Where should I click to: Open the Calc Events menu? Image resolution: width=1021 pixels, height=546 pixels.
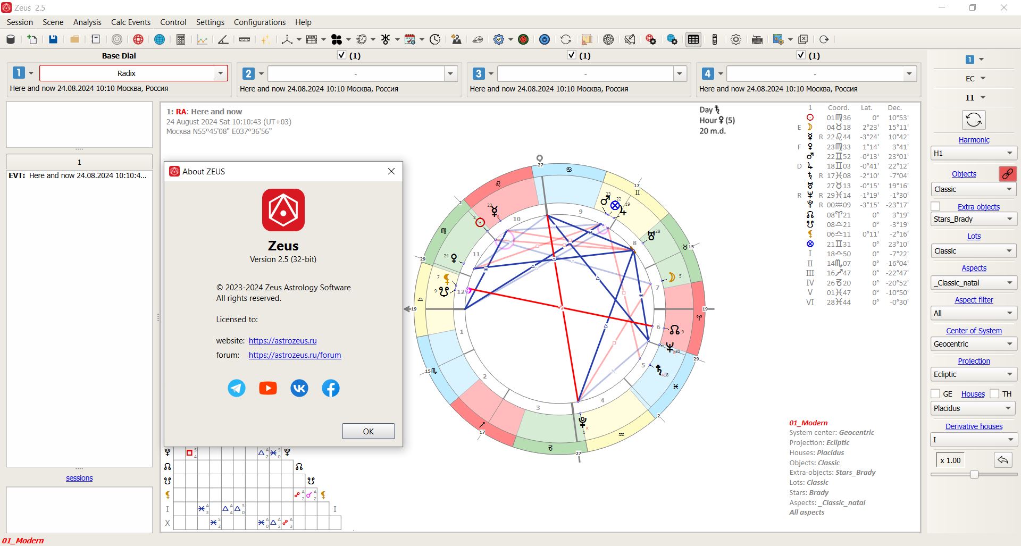pos(131,22)
